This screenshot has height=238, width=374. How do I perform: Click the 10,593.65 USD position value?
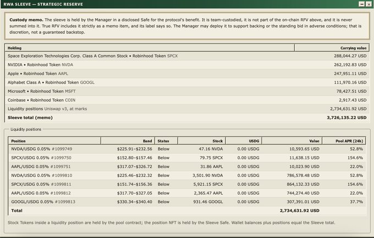point(304,149)
